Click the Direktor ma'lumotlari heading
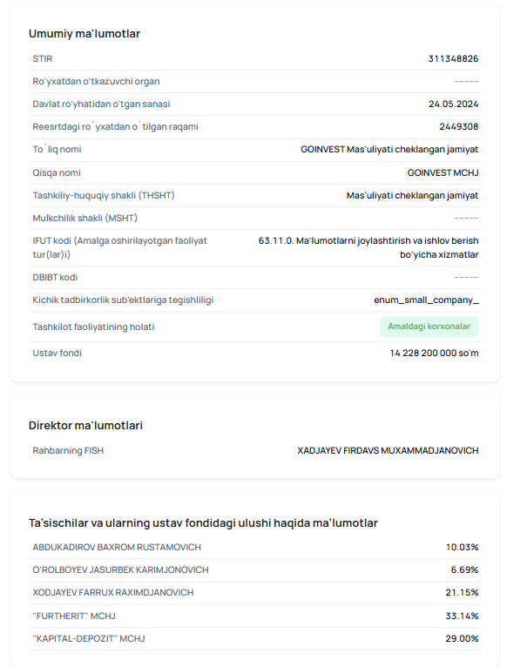This screenshot has height=667, width=527. 85,426
